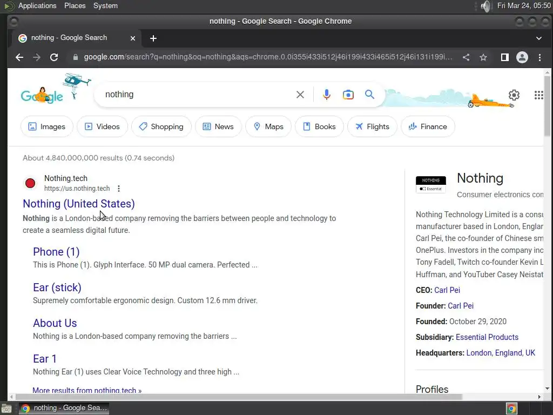The image size is (553, 415).
Task: Open Chrome side panel
Action: pos(505,57)
